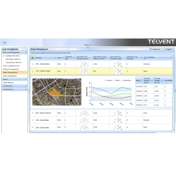The width and height of the screenshot is (176, 176).
Task: Open the Export toolbar button
Action: tap(169, 49)
